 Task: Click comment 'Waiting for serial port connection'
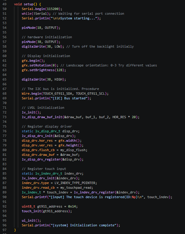click(91, 14)
